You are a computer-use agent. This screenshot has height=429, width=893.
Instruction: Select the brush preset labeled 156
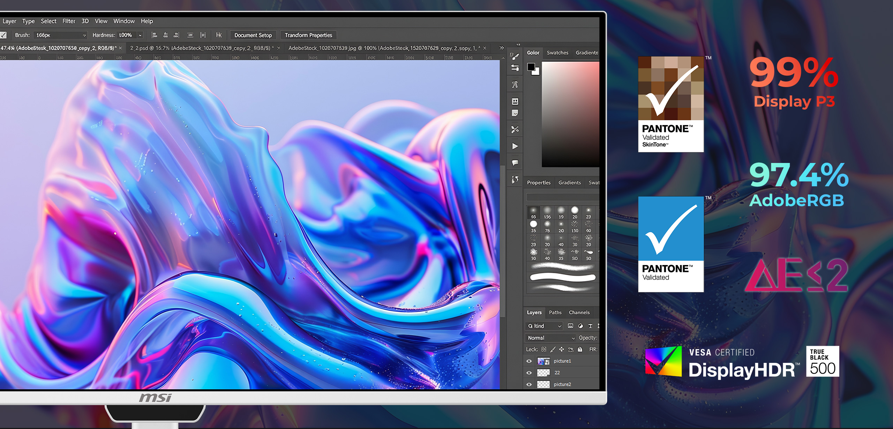(547, 212)
